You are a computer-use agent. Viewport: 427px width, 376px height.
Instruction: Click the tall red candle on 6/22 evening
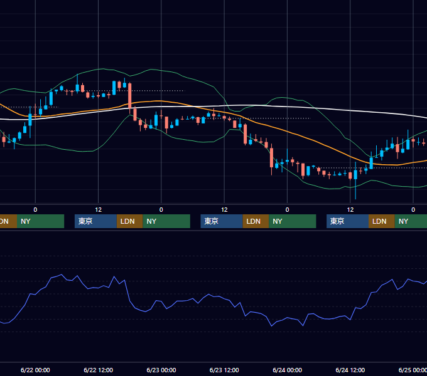129,96
